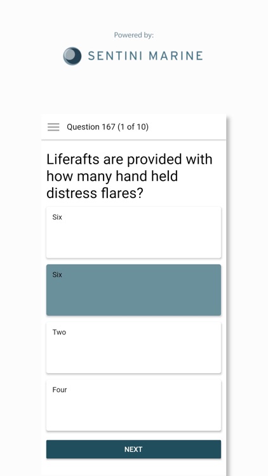
Task: Click the SENTINI MARINE wordmark text
Action: click(x=145, y=56)
